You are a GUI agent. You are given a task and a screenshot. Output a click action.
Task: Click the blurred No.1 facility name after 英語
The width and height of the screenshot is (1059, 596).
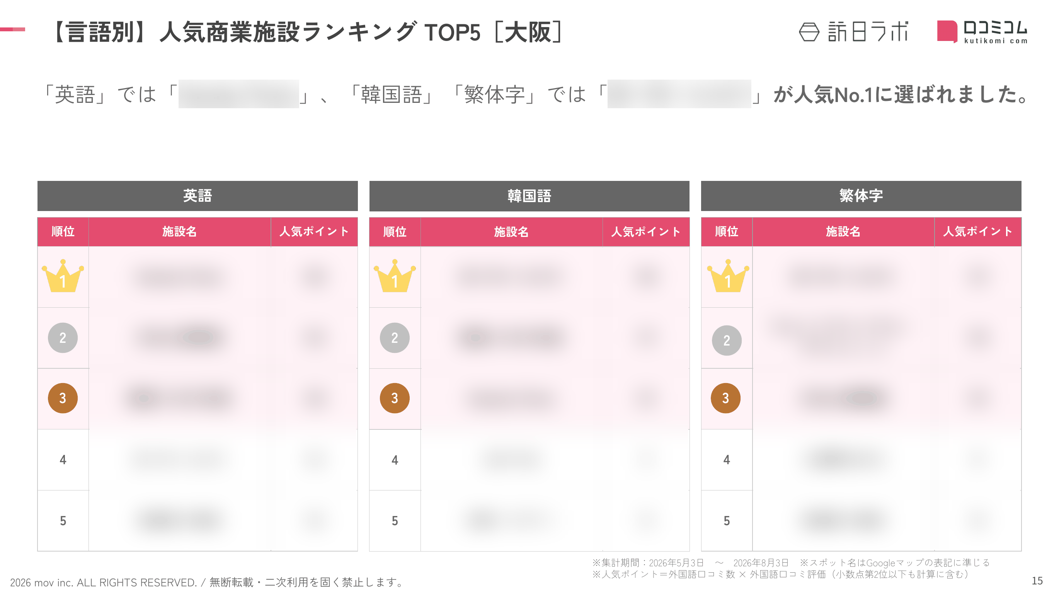(238, 94)
